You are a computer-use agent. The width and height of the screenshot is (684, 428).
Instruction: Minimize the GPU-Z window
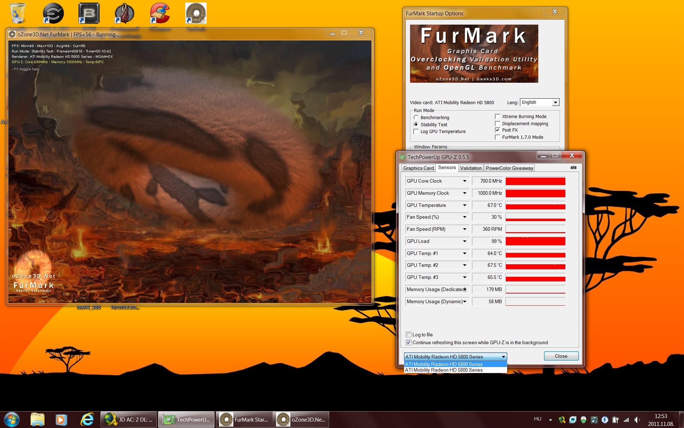(543, 156)
